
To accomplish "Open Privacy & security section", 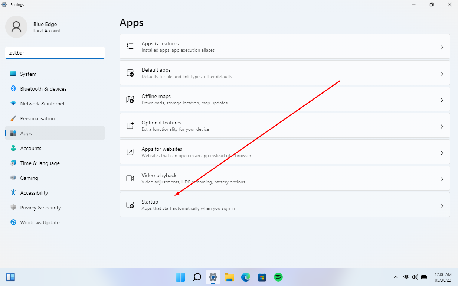I will pos(40,208).
